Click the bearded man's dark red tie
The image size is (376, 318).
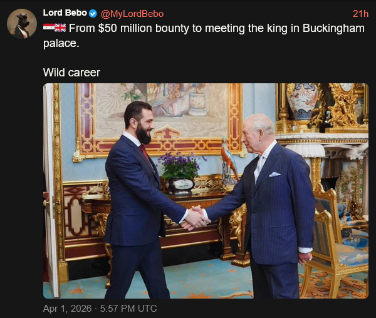pos(145,153)
